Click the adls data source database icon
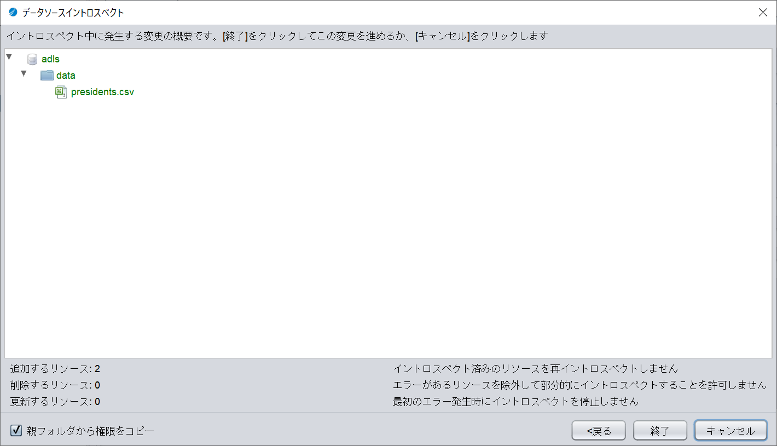This screenshot has height=446, width=777. pos(32,59)
